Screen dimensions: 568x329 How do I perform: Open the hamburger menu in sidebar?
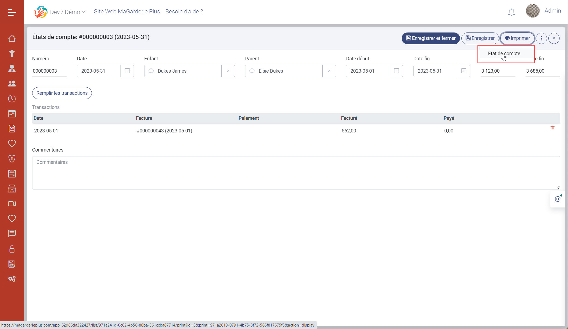pyautogui.click(x=12, y=12)
